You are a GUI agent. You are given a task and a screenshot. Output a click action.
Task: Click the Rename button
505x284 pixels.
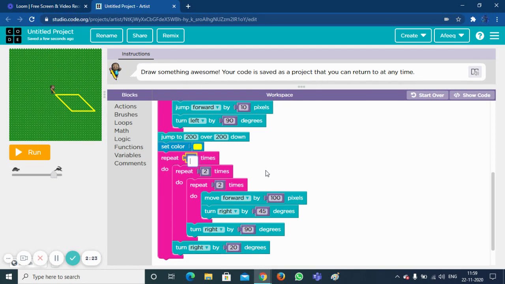pyautogui.click(x=107, y=35)
